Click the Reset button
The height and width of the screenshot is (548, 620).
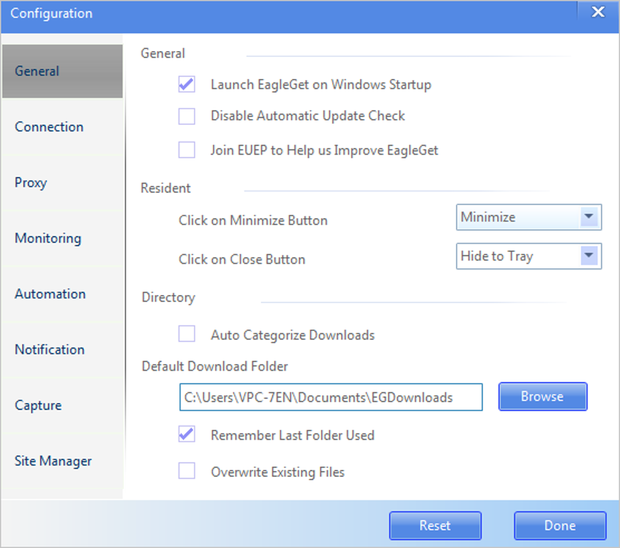(x=435, y=526)
